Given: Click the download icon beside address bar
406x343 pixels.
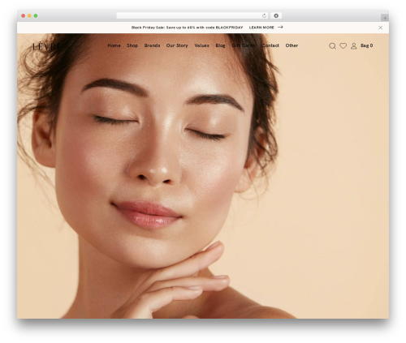Looking at the screenshot, I should [276, 15].
